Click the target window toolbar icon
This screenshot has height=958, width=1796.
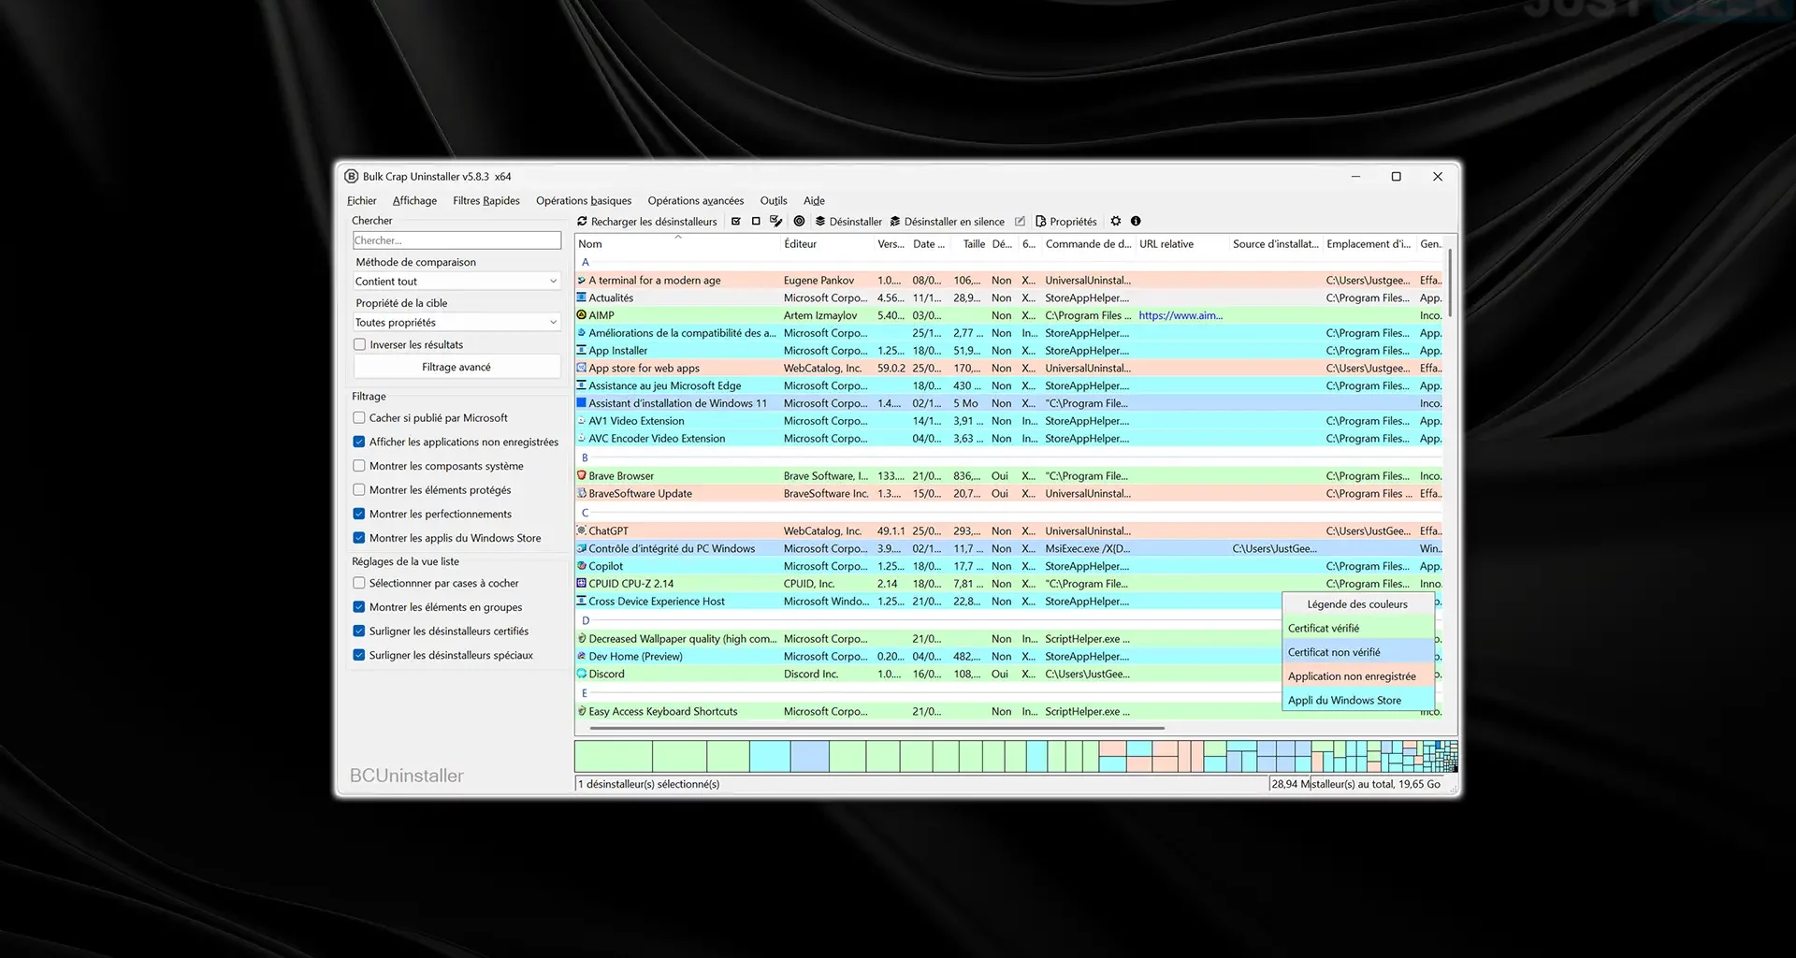[799, 222]
